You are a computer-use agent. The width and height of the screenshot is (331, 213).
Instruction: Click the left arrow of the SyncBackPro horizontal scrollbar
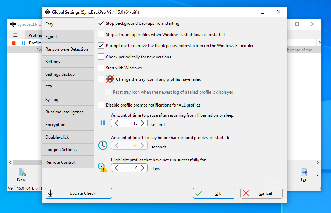click(x=10, y=163)
